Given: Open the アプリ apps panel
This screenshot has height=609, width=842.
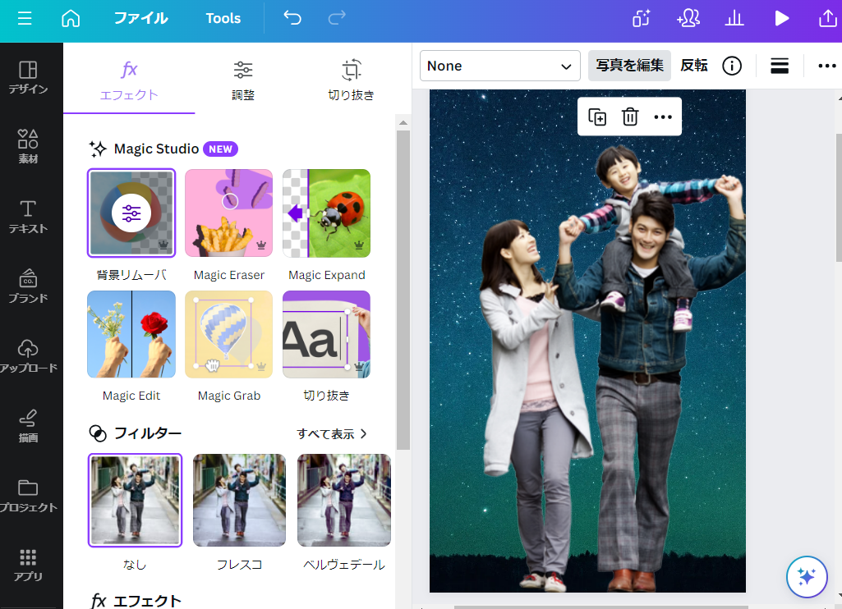Looking at the screenshot, I should click(x=28, y=565).
